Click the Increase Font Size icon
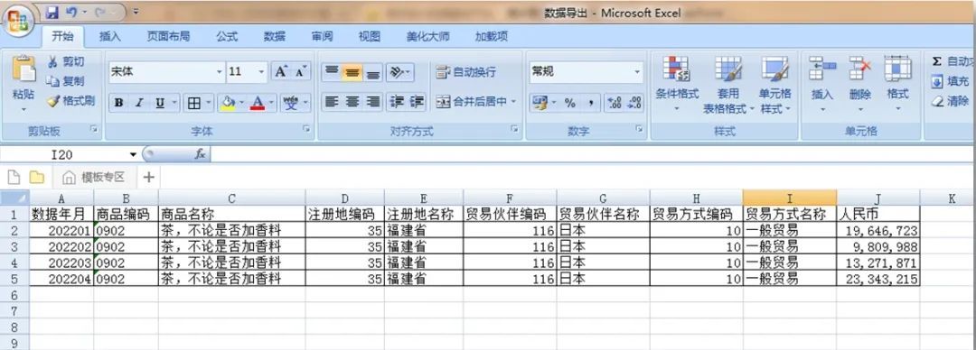Viewport: 976px width, 350px height. point(281,72)
